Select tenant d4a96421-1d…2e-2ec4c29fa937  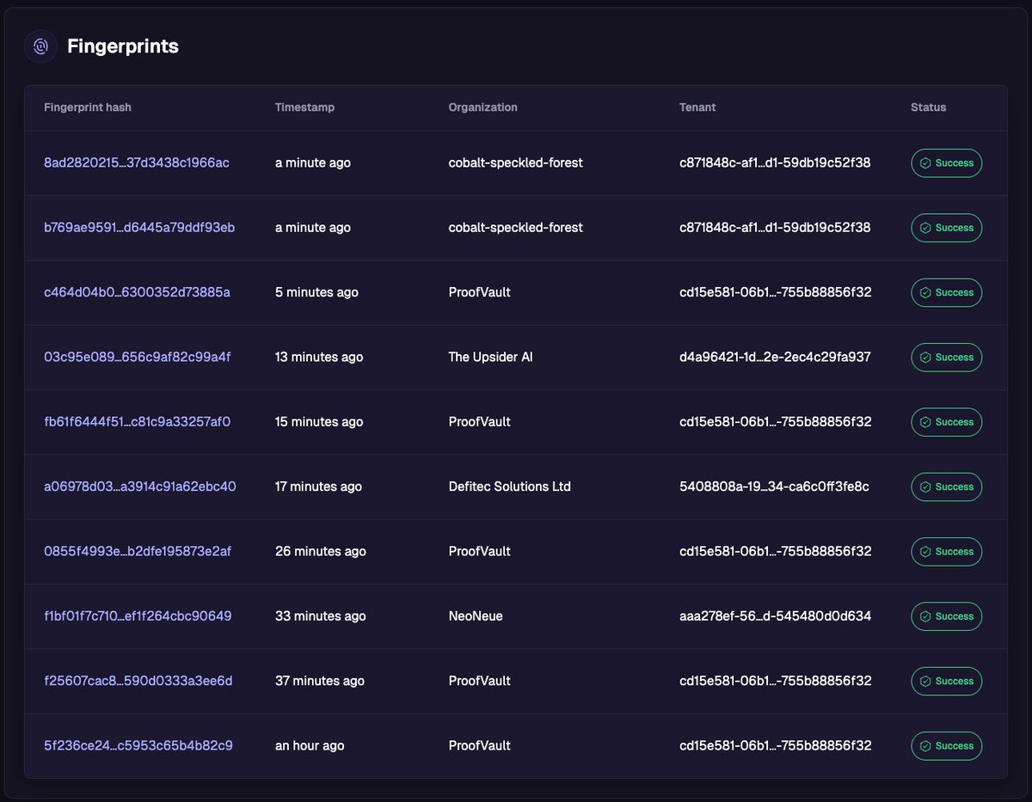[776, 357]
